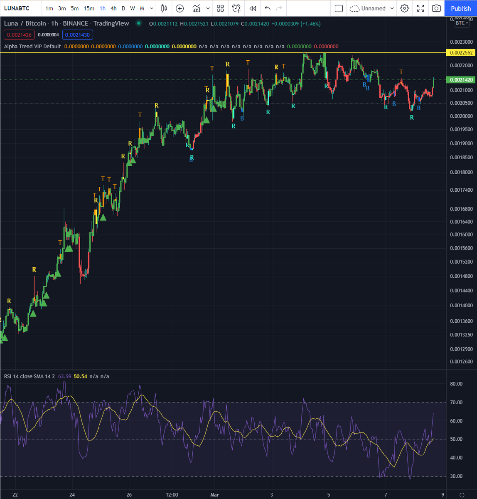Click the 0.0014000 price axis label
Image resolution: width=477 pixels, height=499 pixels.
pos(461,306)
